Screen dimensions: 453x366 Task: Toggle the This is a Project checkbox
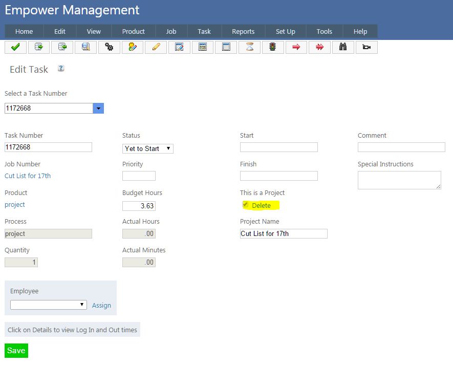246,205
